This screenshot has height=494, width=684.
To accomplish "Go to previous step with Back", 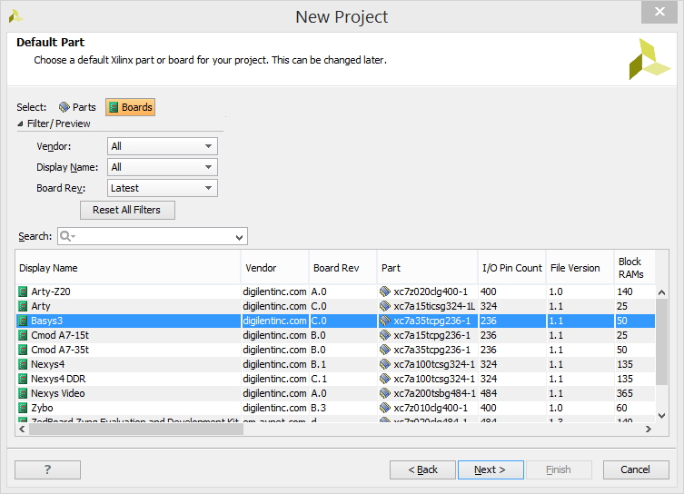I will pyautogui.click(x=422, y=470).
